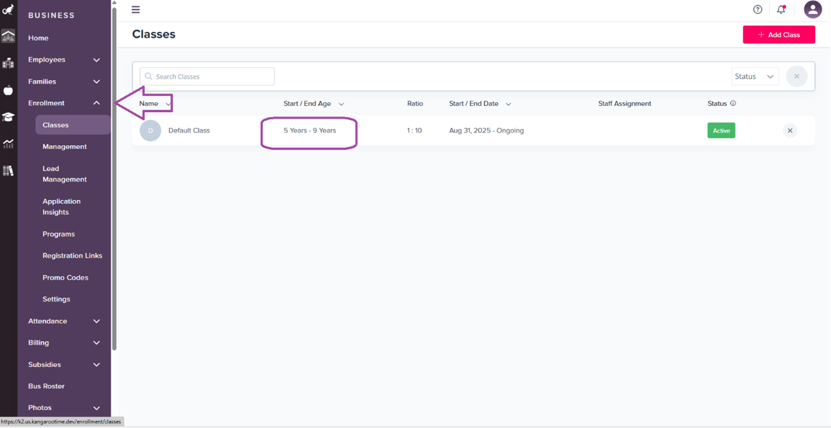
Task: Click the apple icon in the icon rail
Action: pyautogui.click(x=8, y=90)
